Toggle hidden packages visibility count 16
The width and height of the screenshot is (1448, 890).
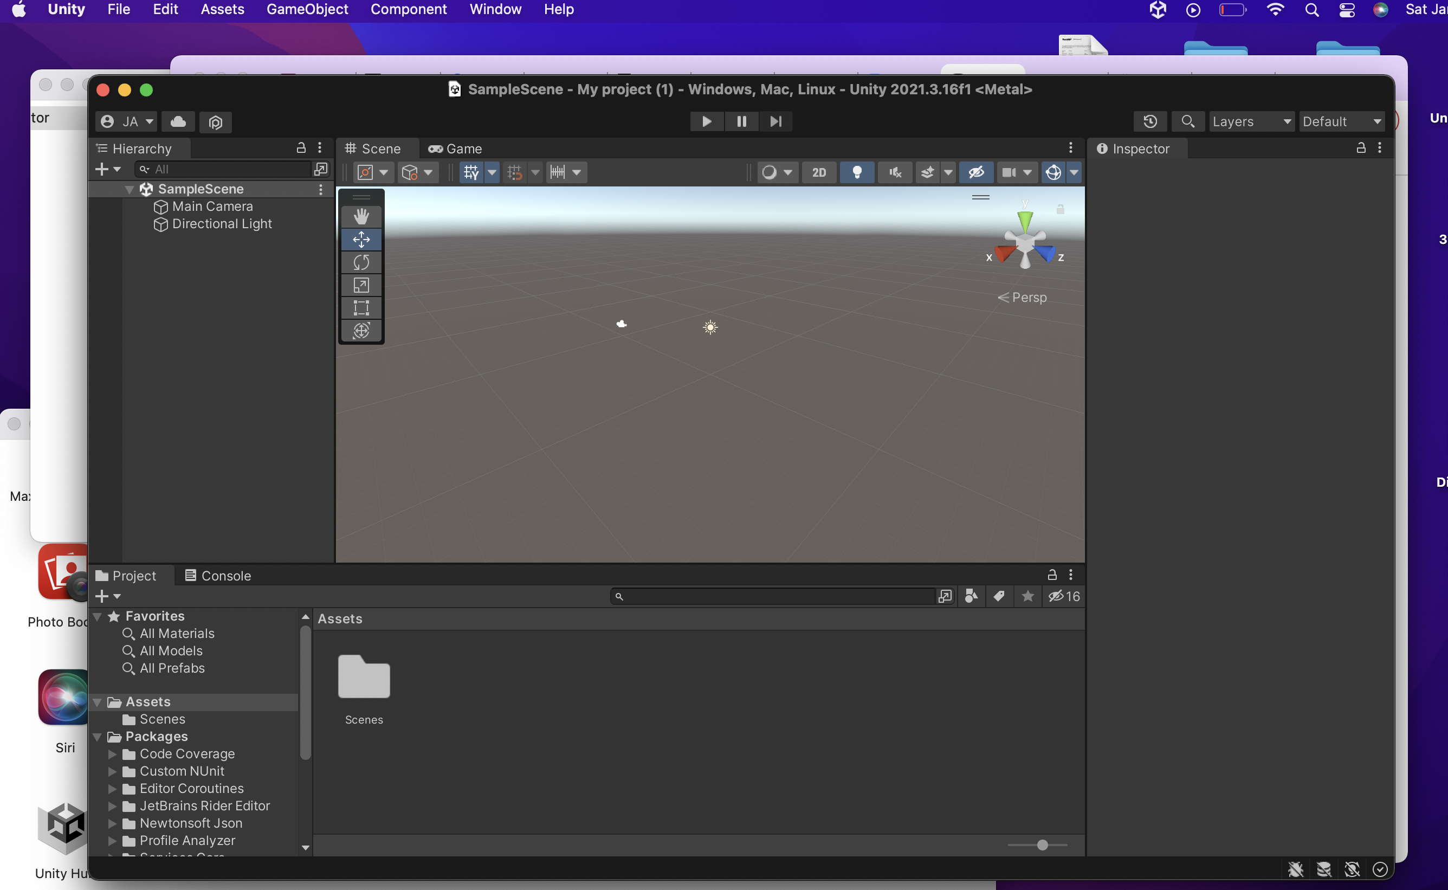pos(1064,596)
